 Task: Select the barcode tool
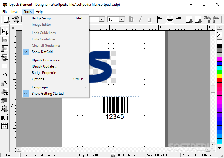tap(5, 117)
